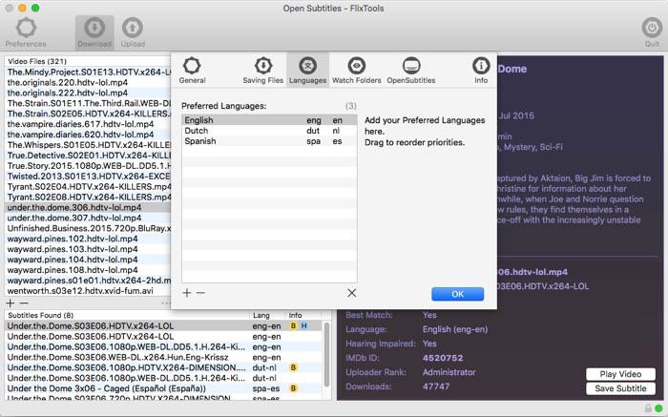Screen dimensions: 668x417
Task: Click the green status indicator dot
Action: point(658,408)
